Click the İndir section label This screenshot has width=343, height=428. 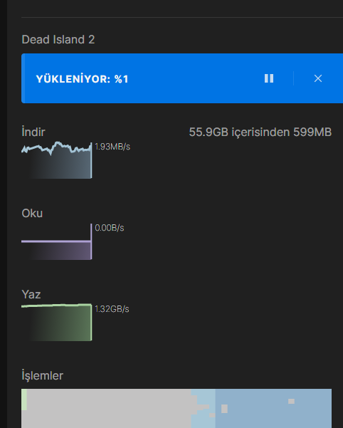[x=33, y=132]
